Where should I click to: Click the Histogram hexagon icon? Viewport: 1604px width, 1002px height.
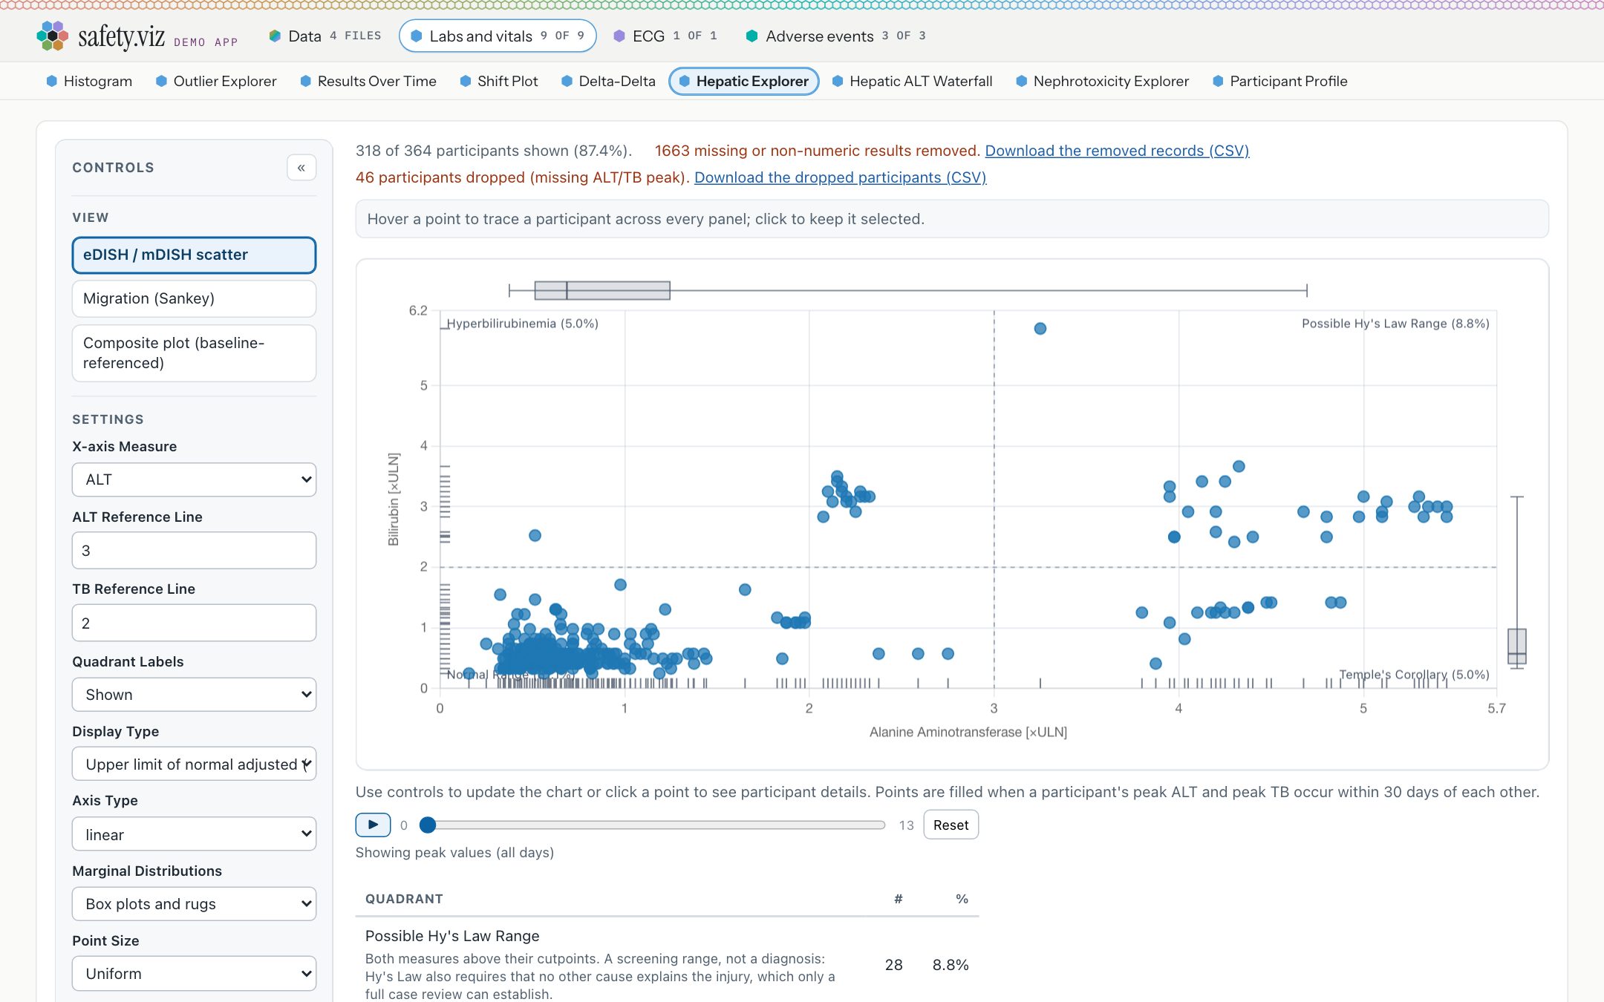52,81
